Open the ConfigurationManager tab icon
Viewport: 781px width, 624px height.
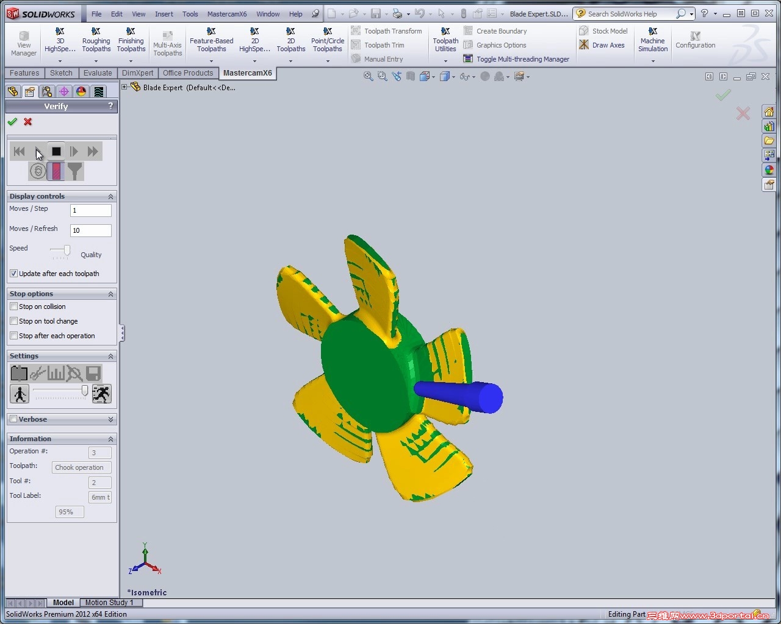click(47, 91)
